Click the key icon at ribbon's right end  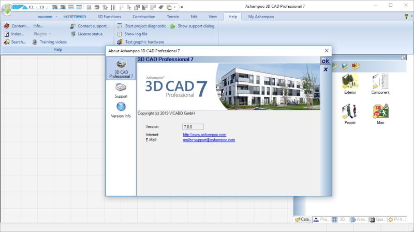406,16
